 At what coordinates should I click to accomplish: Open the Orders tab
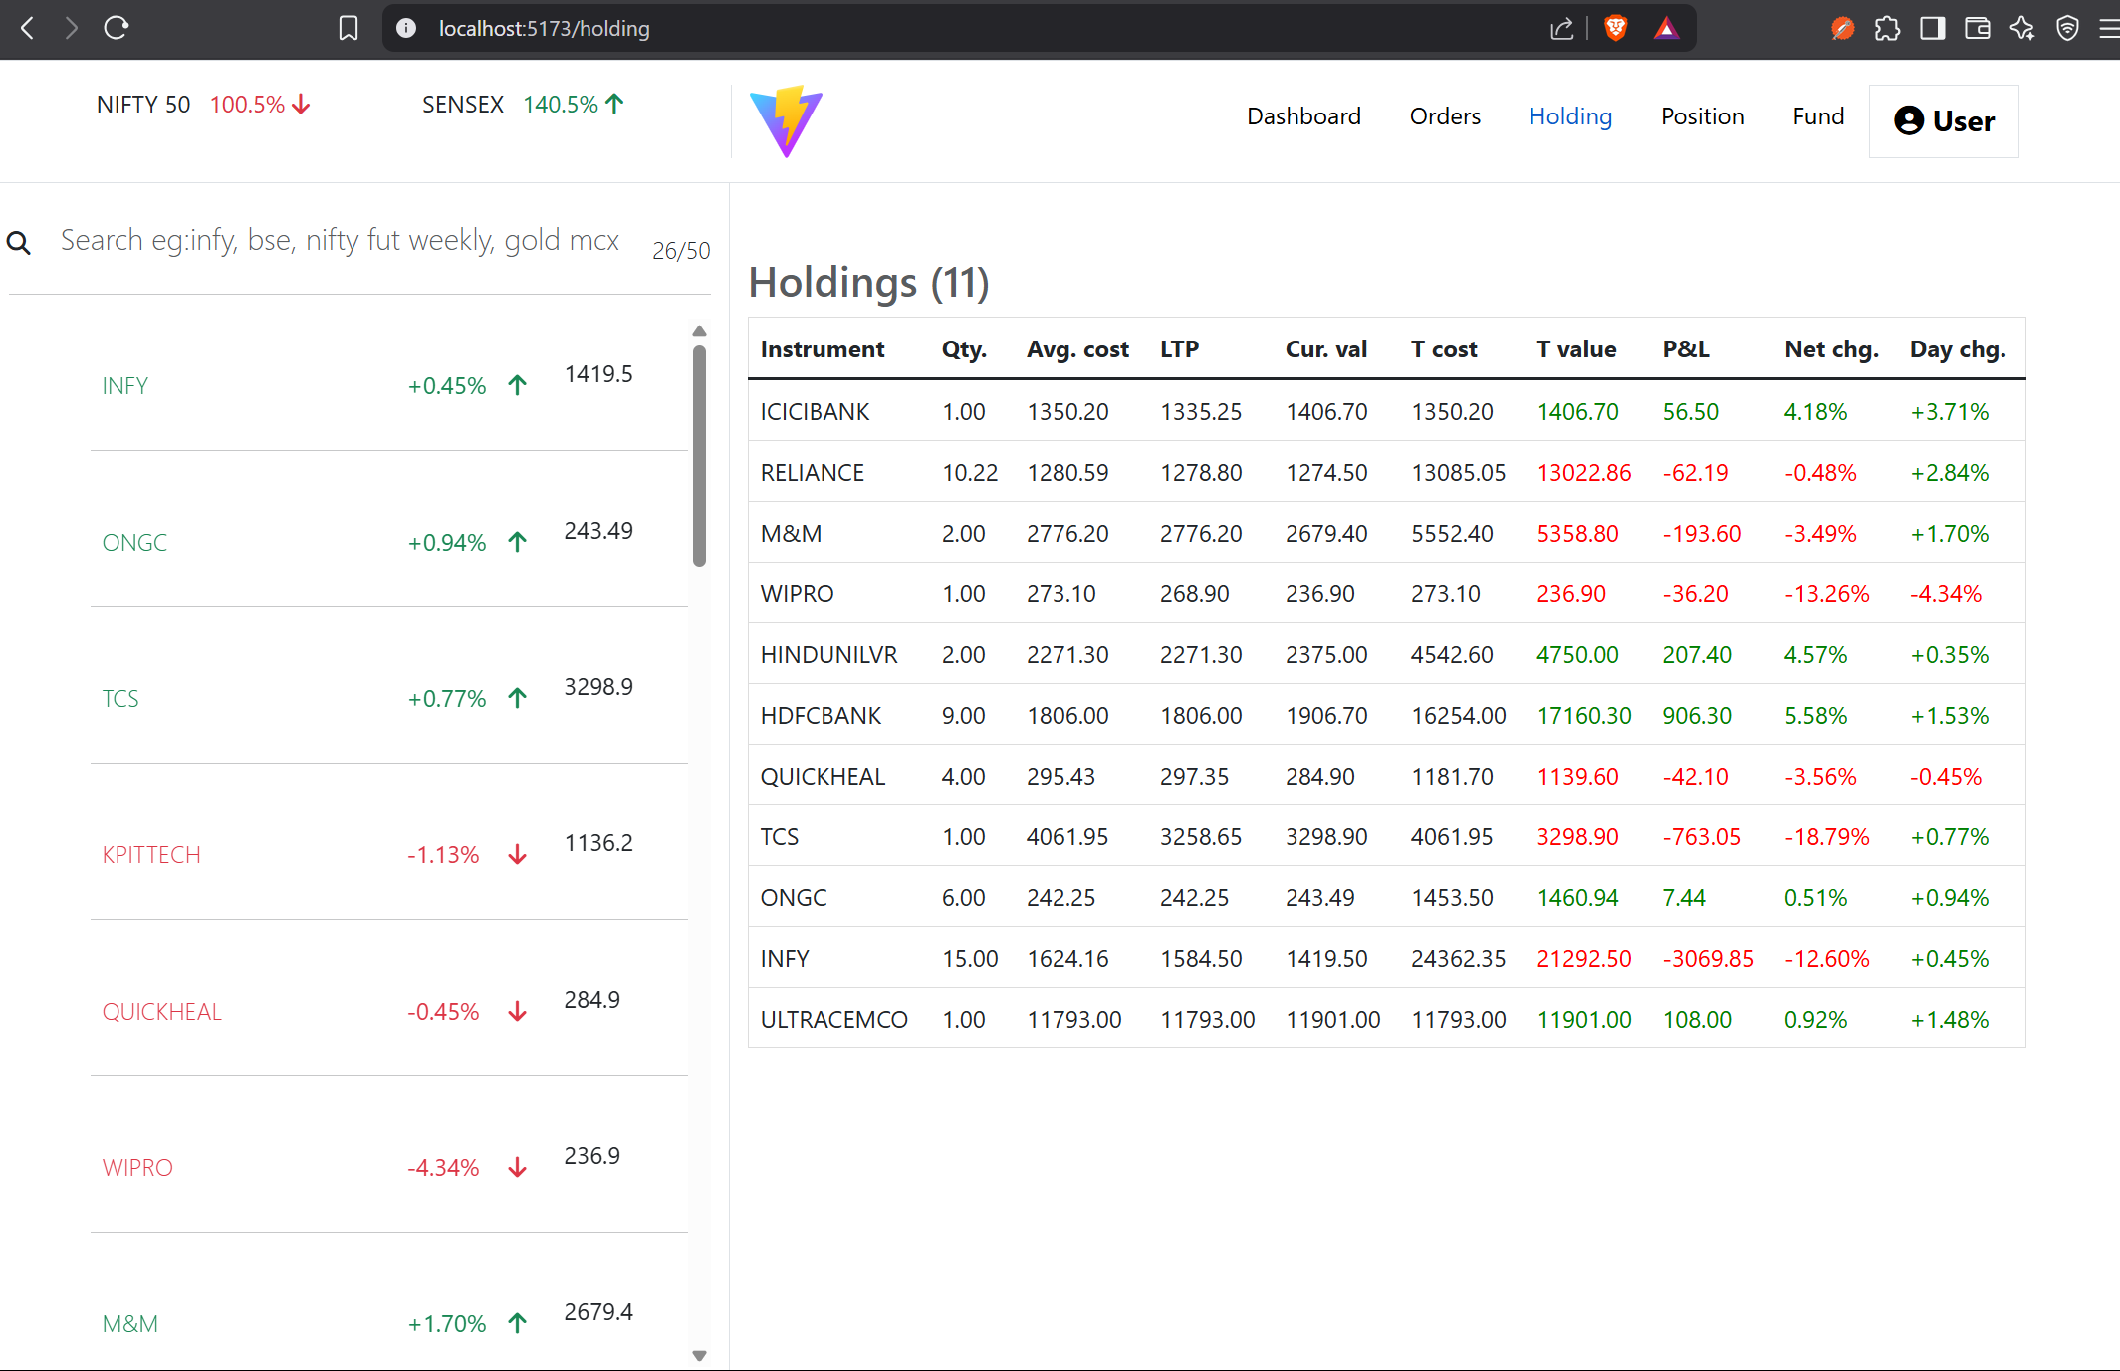point(1445,116)
